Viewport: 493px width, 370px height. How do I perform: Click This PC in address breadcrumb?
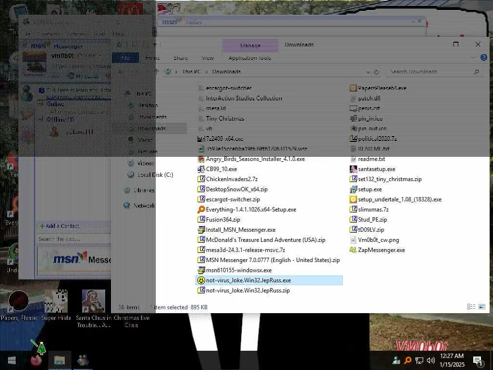point(191,72)
